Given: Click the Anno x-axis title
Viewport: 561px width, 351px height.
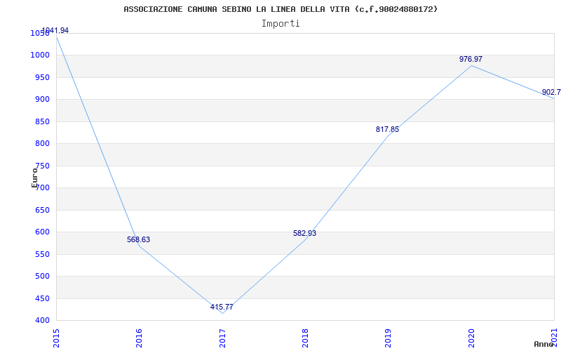Looking at the screenshot, I should (x=543, y=344).
